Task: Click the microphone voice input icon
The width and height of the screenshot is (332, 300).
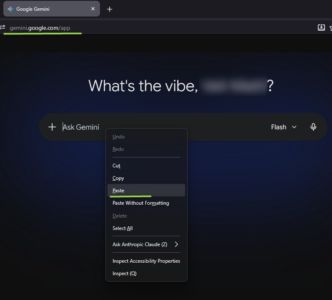Action: coord(313,127)
